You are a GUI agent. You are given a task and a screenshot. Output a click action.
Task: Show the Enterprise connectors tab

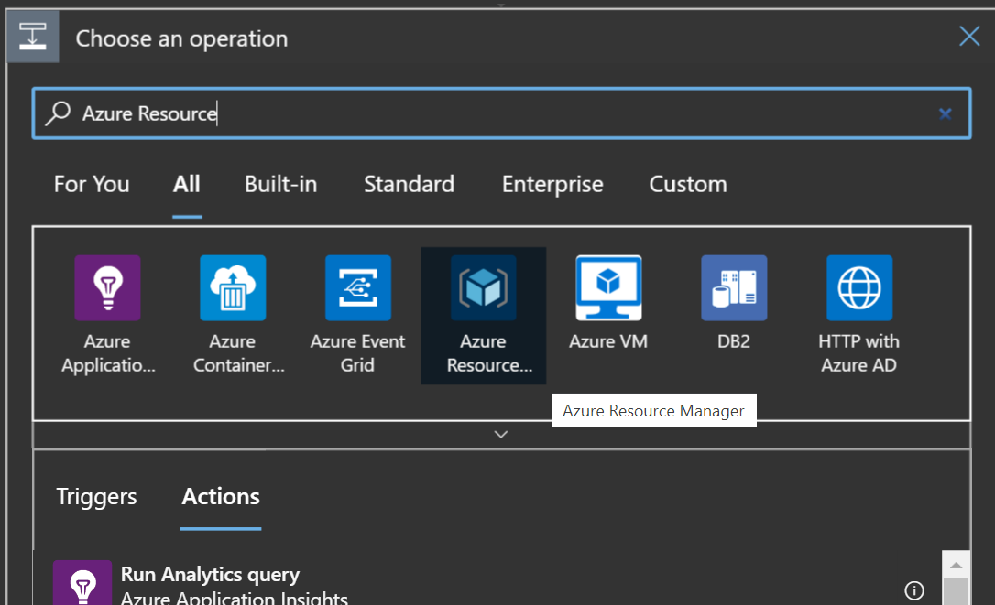[x=552, y=184]
